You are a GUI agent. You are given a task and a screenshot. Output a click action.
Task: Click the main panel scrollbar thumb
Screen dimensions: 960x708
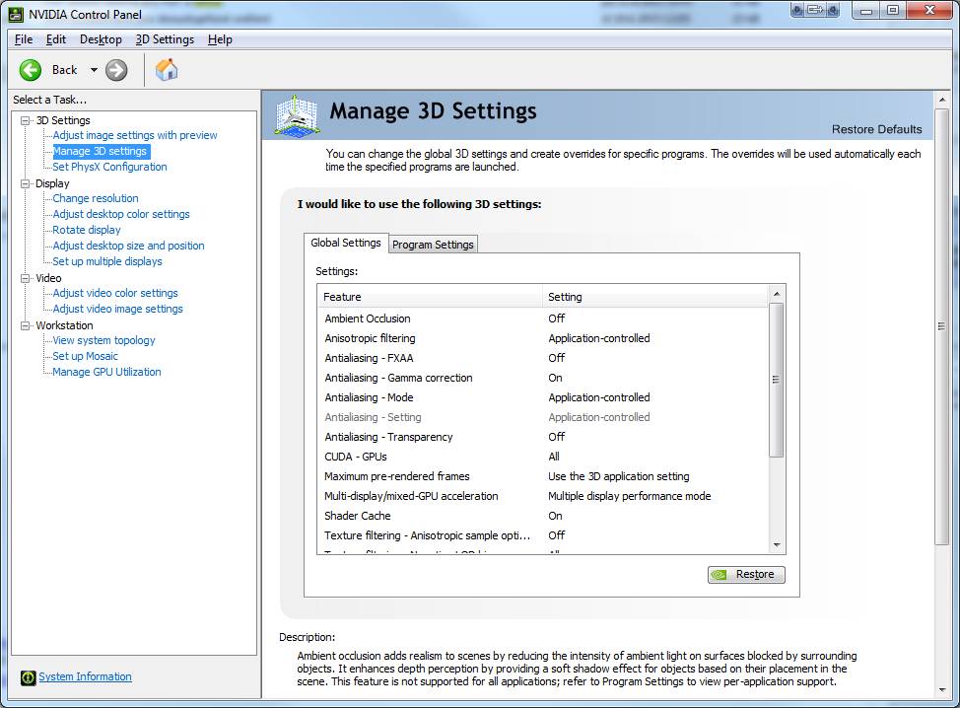pyautogui.click(x=942, y=326)
